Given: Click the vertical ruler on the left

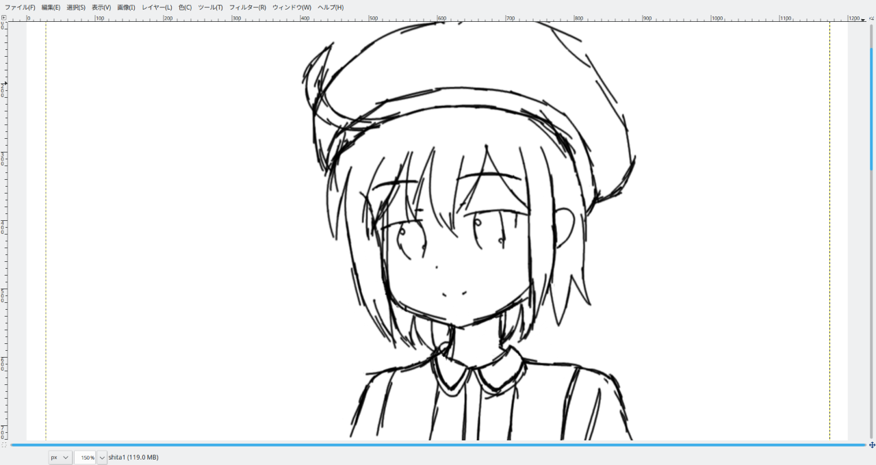Looking at the screenshot, I should [x=3, y=231].
